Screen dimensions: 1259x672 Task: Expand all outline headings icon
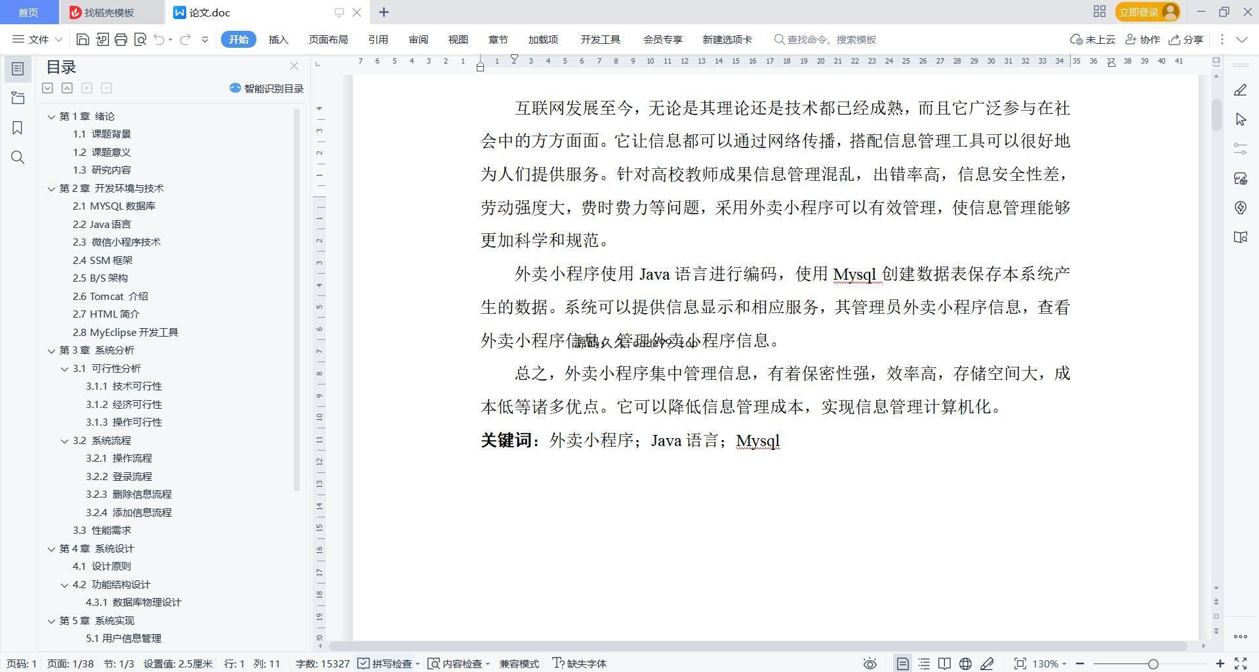tap(47, 88)
